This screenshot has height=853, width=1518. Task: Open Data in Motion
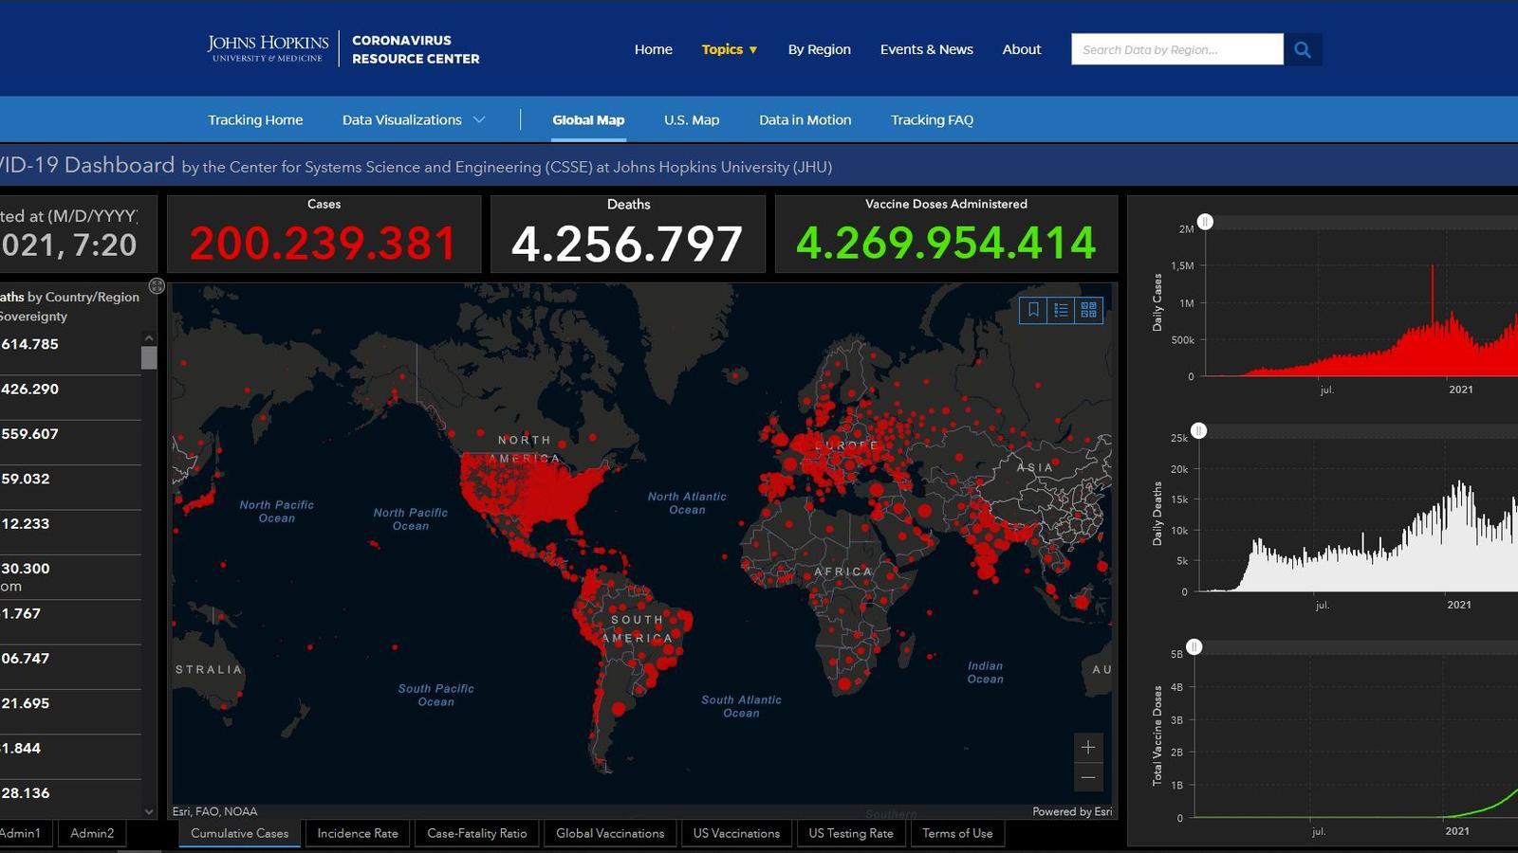[805, 119]
